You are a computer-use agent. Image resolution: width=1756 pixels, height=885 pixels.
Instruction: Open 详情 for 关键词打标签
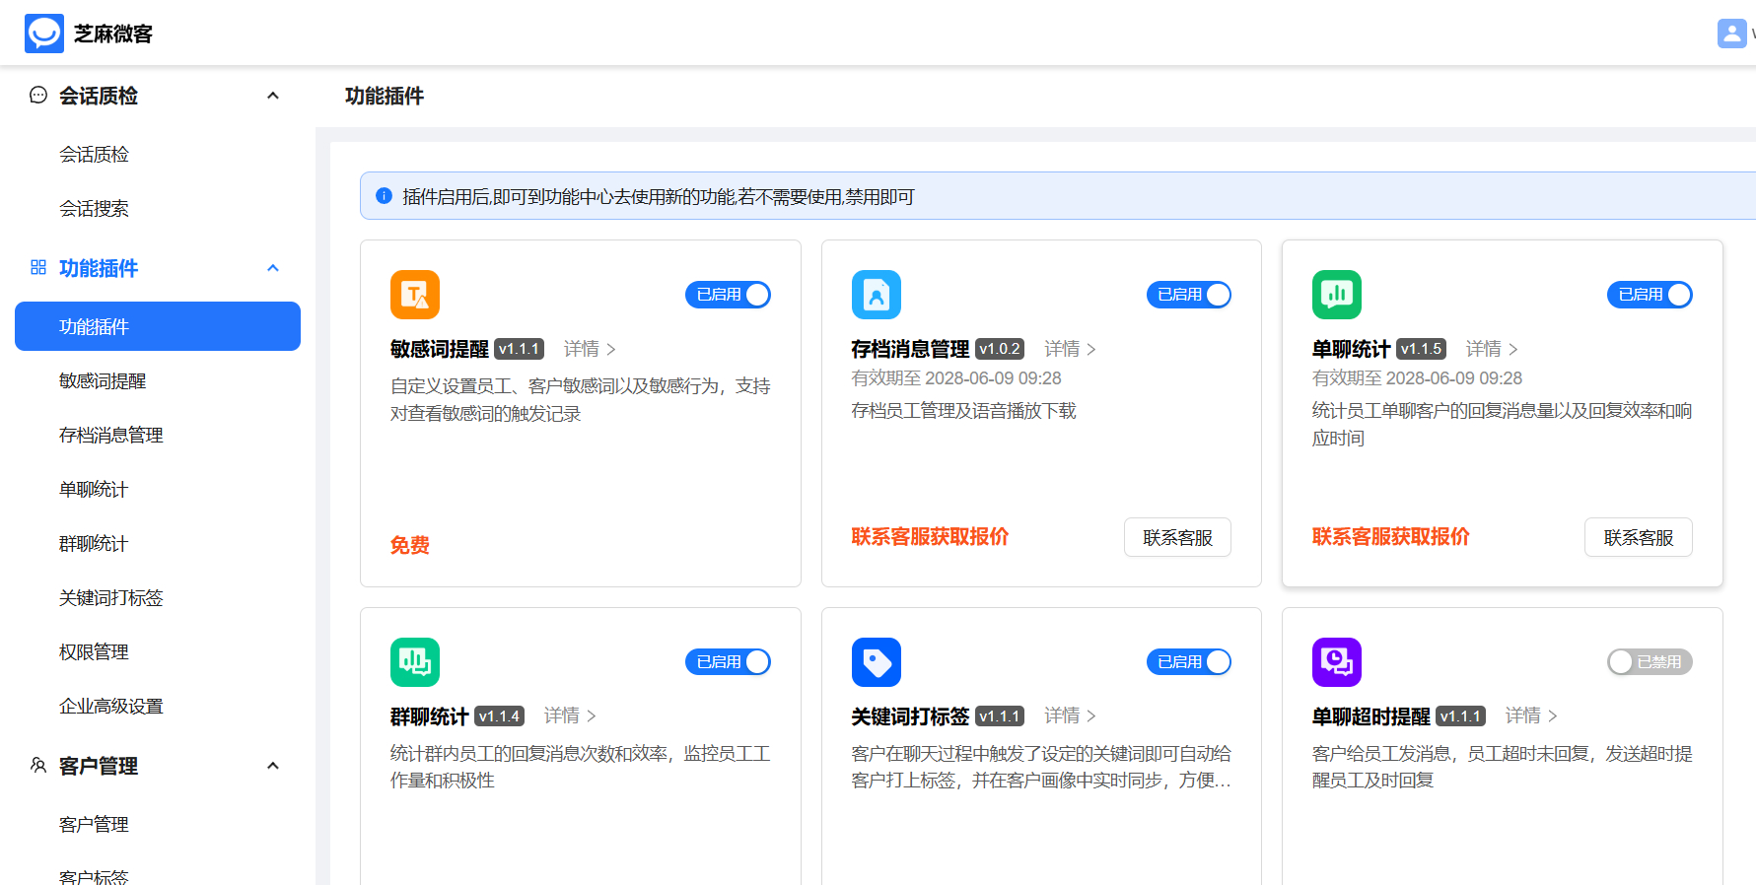pos(1070,715)
